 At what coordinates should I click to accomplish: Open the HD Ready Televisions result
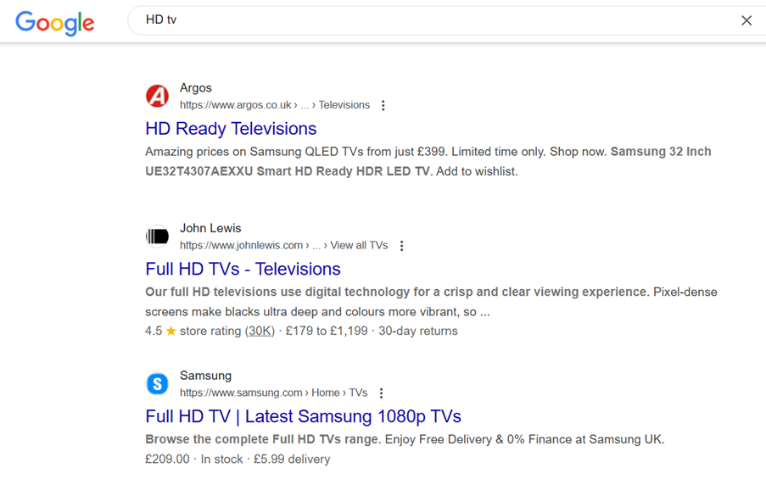(230, 128)
